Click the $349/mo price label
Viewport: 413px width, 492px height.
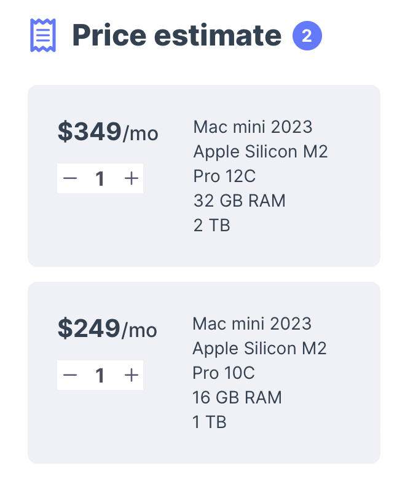click(108, 132)
